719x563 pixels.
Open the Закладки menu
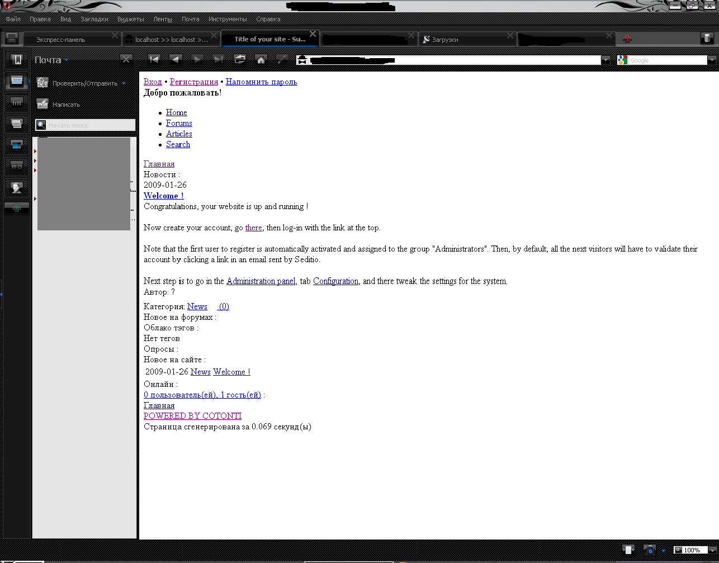click(x=94, y=19)
